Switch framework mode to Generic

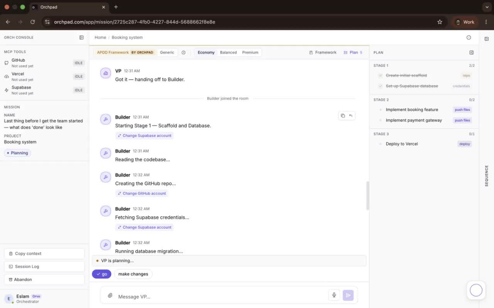click(x=167, y=53)
